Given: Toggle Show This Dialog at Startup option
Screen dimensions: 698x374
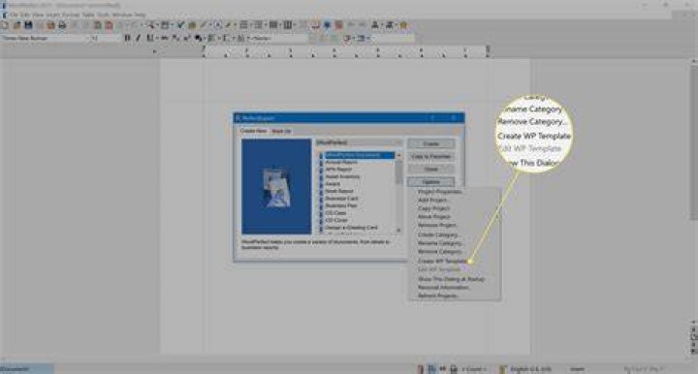Looking at the screenshot, I should click(451, 279).
